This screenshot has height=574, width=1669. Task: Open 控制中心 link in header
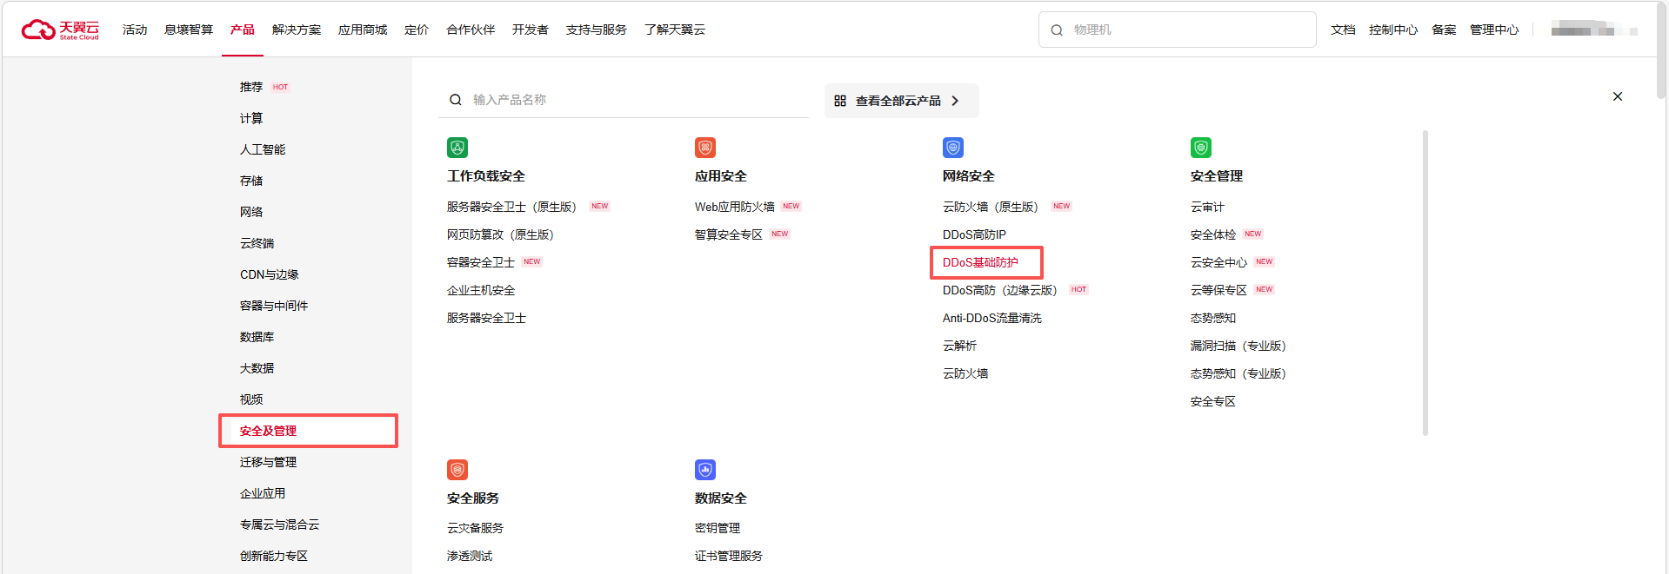(x=1393, y=30)
